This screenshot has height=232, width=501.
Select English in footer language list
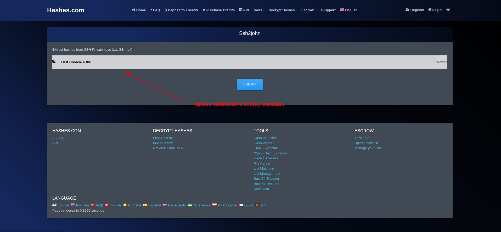click(x=61, y=205)
